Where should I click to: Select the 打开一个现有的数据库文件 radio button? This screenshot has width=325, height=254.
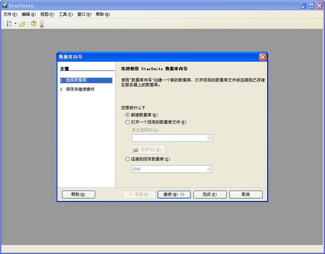(x=127, y=122)
